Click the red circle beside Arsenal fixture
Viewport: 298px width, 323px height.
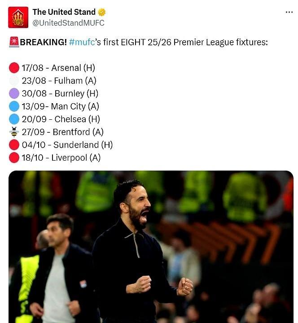coord(14,68)
